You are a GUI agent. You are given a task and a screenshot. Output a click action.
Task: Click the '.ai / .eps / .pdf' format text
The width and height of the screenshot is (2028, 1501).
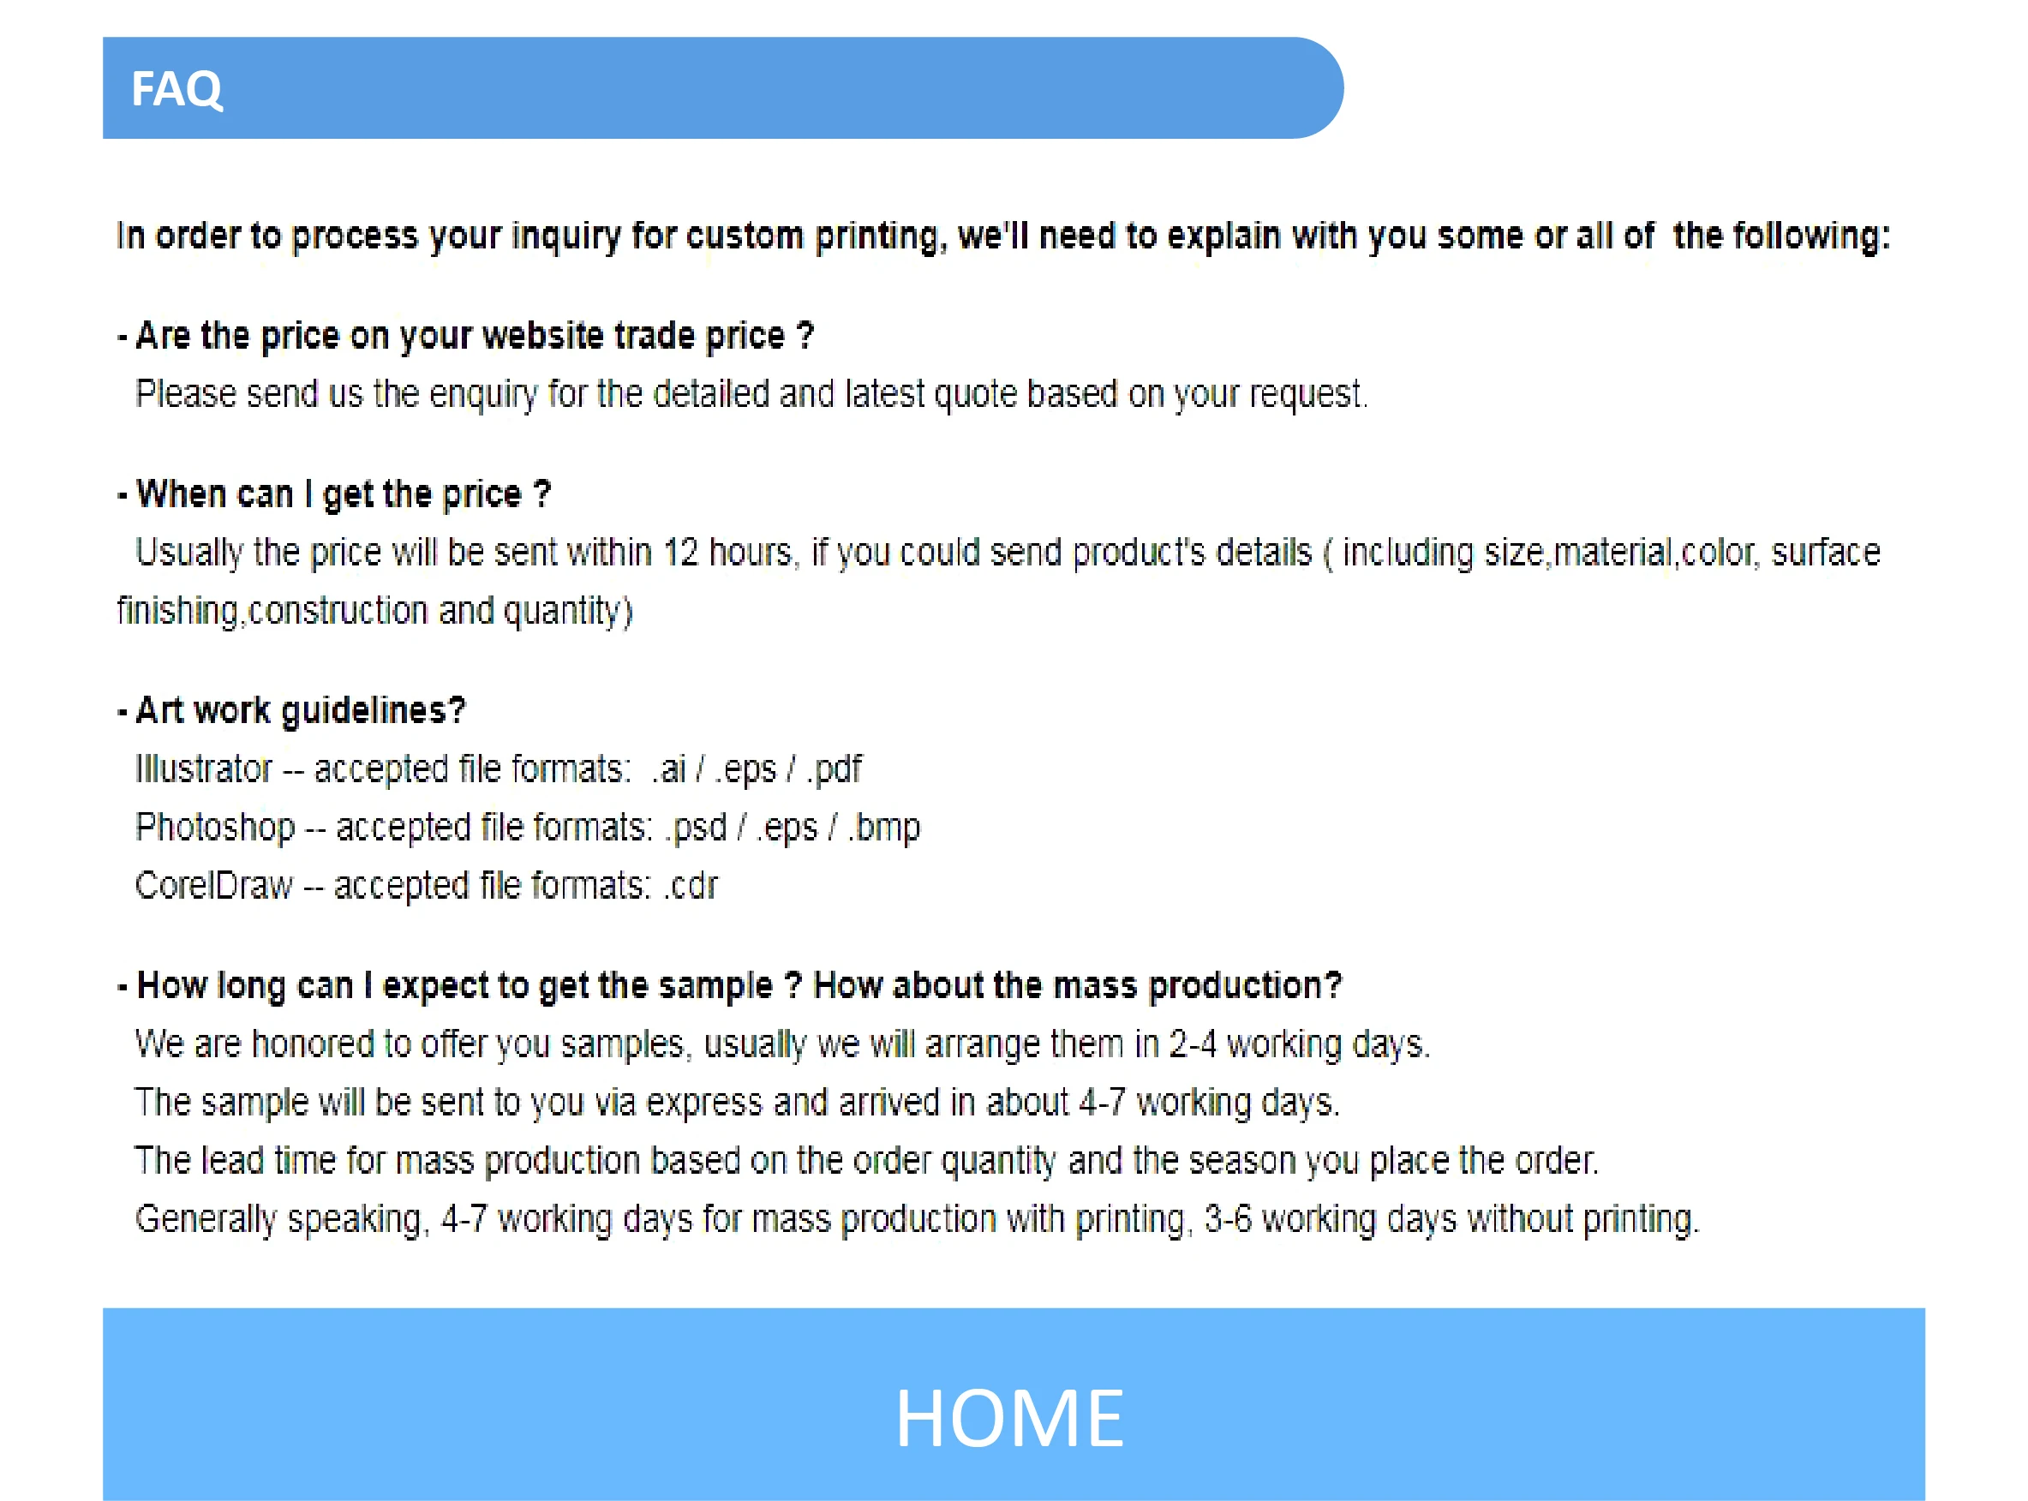pyautogui.click(x=756, y=769)
